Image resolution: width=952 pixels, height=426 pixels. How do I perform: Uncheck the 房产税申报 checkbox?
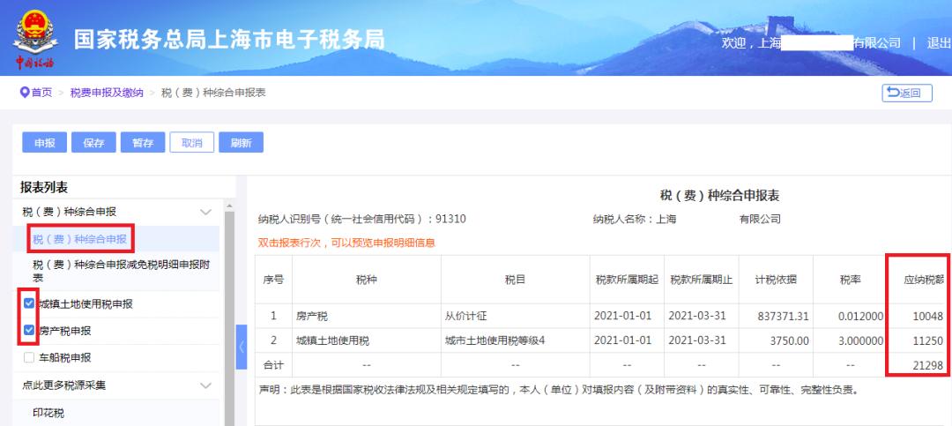(x=30, y=331)
